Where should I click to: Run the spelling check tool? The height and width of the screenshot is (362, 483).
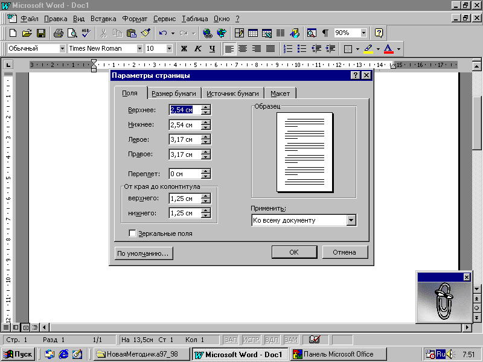(86, 33)
